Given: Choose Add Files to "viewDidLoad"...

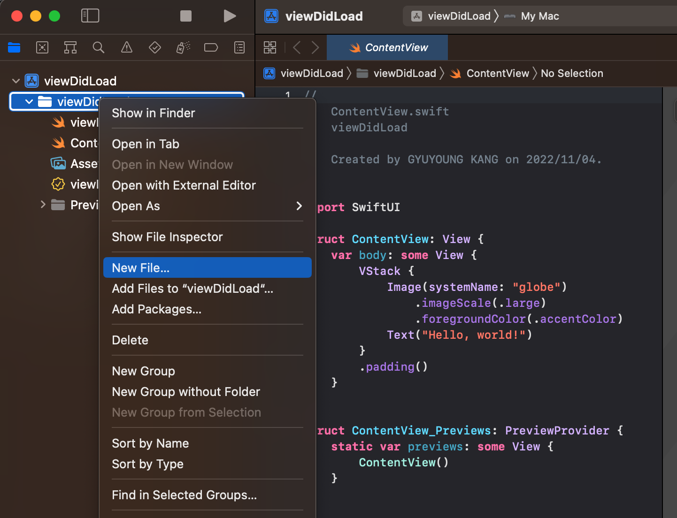Looking at the screenshot, I should 208,289.
